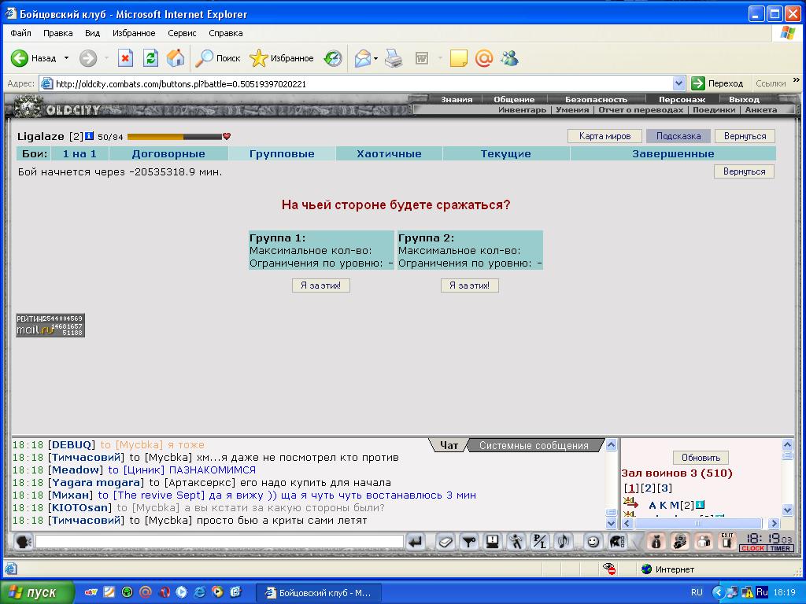Image resolution: width=806 pixels, height=604 pixels.
Task: Click the save floppy disk icon in chat bar
Action: pos(493,541)
